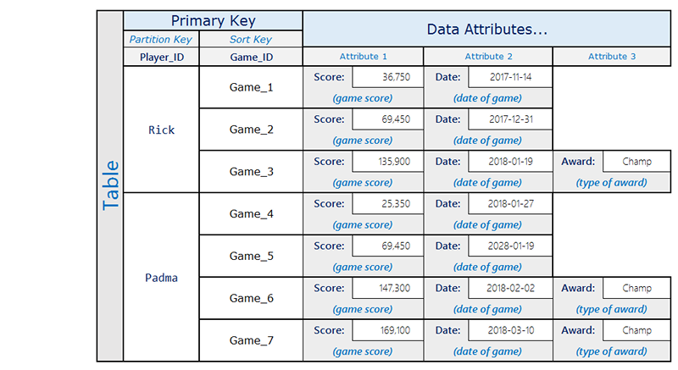Click the Rick partition key cell
Image resolution: width=678 pixels, height=370 pixels.
(161, 130)
